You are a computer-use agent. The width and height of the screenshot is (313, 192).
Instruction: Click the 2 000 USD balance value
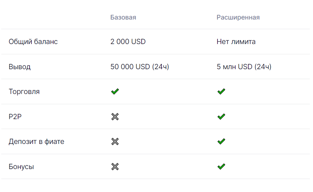[x=128, y=42]
